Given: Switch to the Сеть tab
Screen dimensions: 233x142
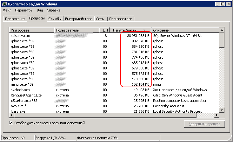Looking at the screenshot, I should 101,19.
